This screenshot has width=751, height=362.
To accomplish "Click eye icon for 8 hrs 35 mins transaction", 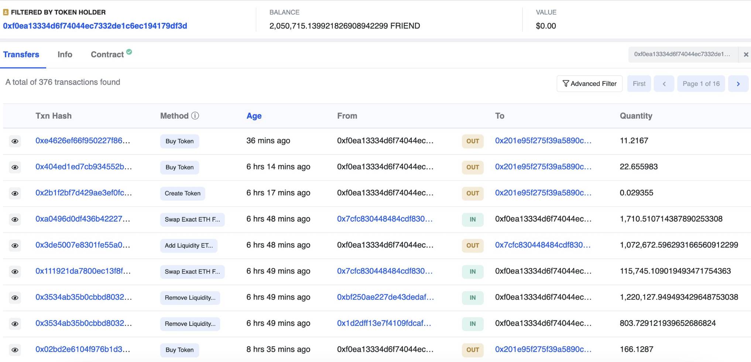I will [15, 350].
